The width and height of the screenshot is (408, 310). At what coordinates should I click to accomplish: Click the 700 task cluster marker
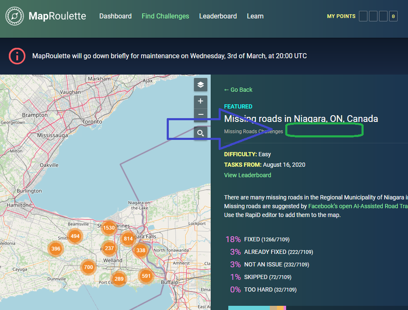(x=88, y=267)
